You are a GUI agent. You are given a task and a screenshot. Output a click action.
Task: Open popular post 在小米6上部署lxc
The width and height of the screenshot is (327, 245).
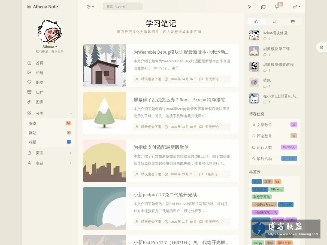(281, 96)
